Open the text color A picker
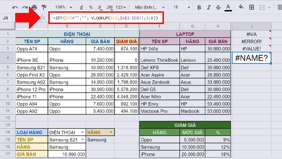 (x=228, y=8)
